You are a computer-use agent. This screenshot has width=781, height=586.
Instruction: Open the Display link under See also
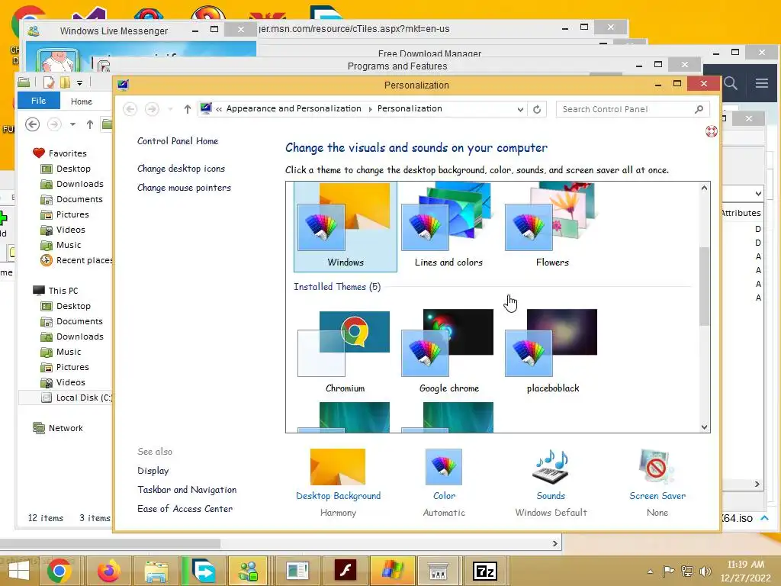point(153,470)
